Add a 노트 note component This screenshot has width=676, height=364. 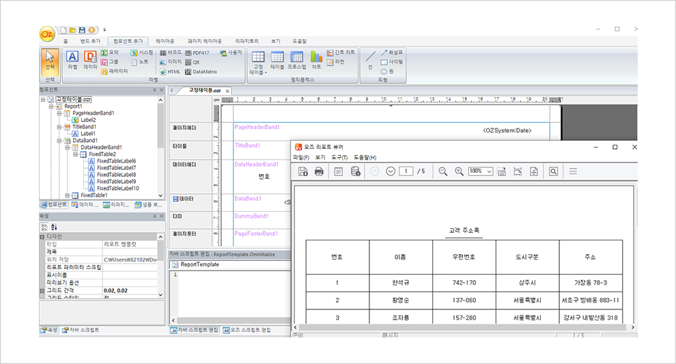[140, 61]
